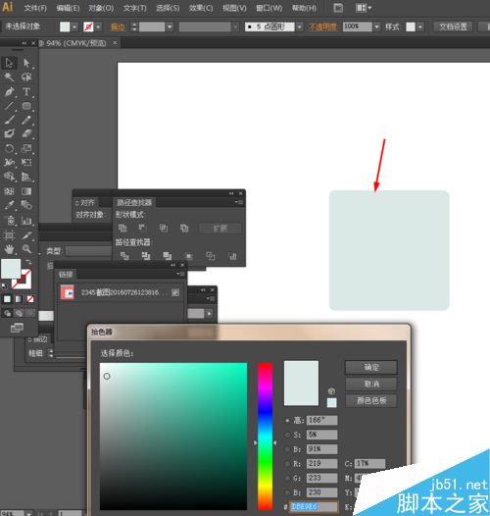The width and height of the screenshot is (490, 516).
Task: Click 文档设置 button in control bar
Action: (x=453, y=26)
